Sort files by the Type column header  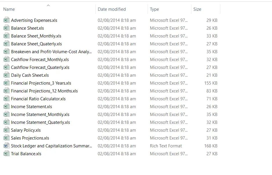pyautogui.click(x=154, y=9)
